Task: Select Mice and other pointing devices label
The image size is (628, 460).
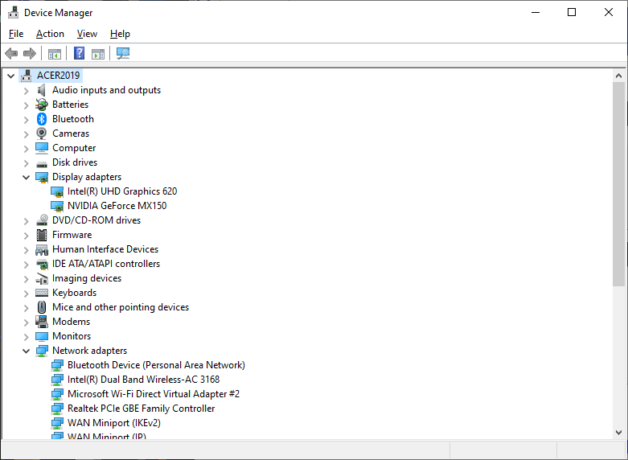Action: pyautogui.click(x=121, y=307)
